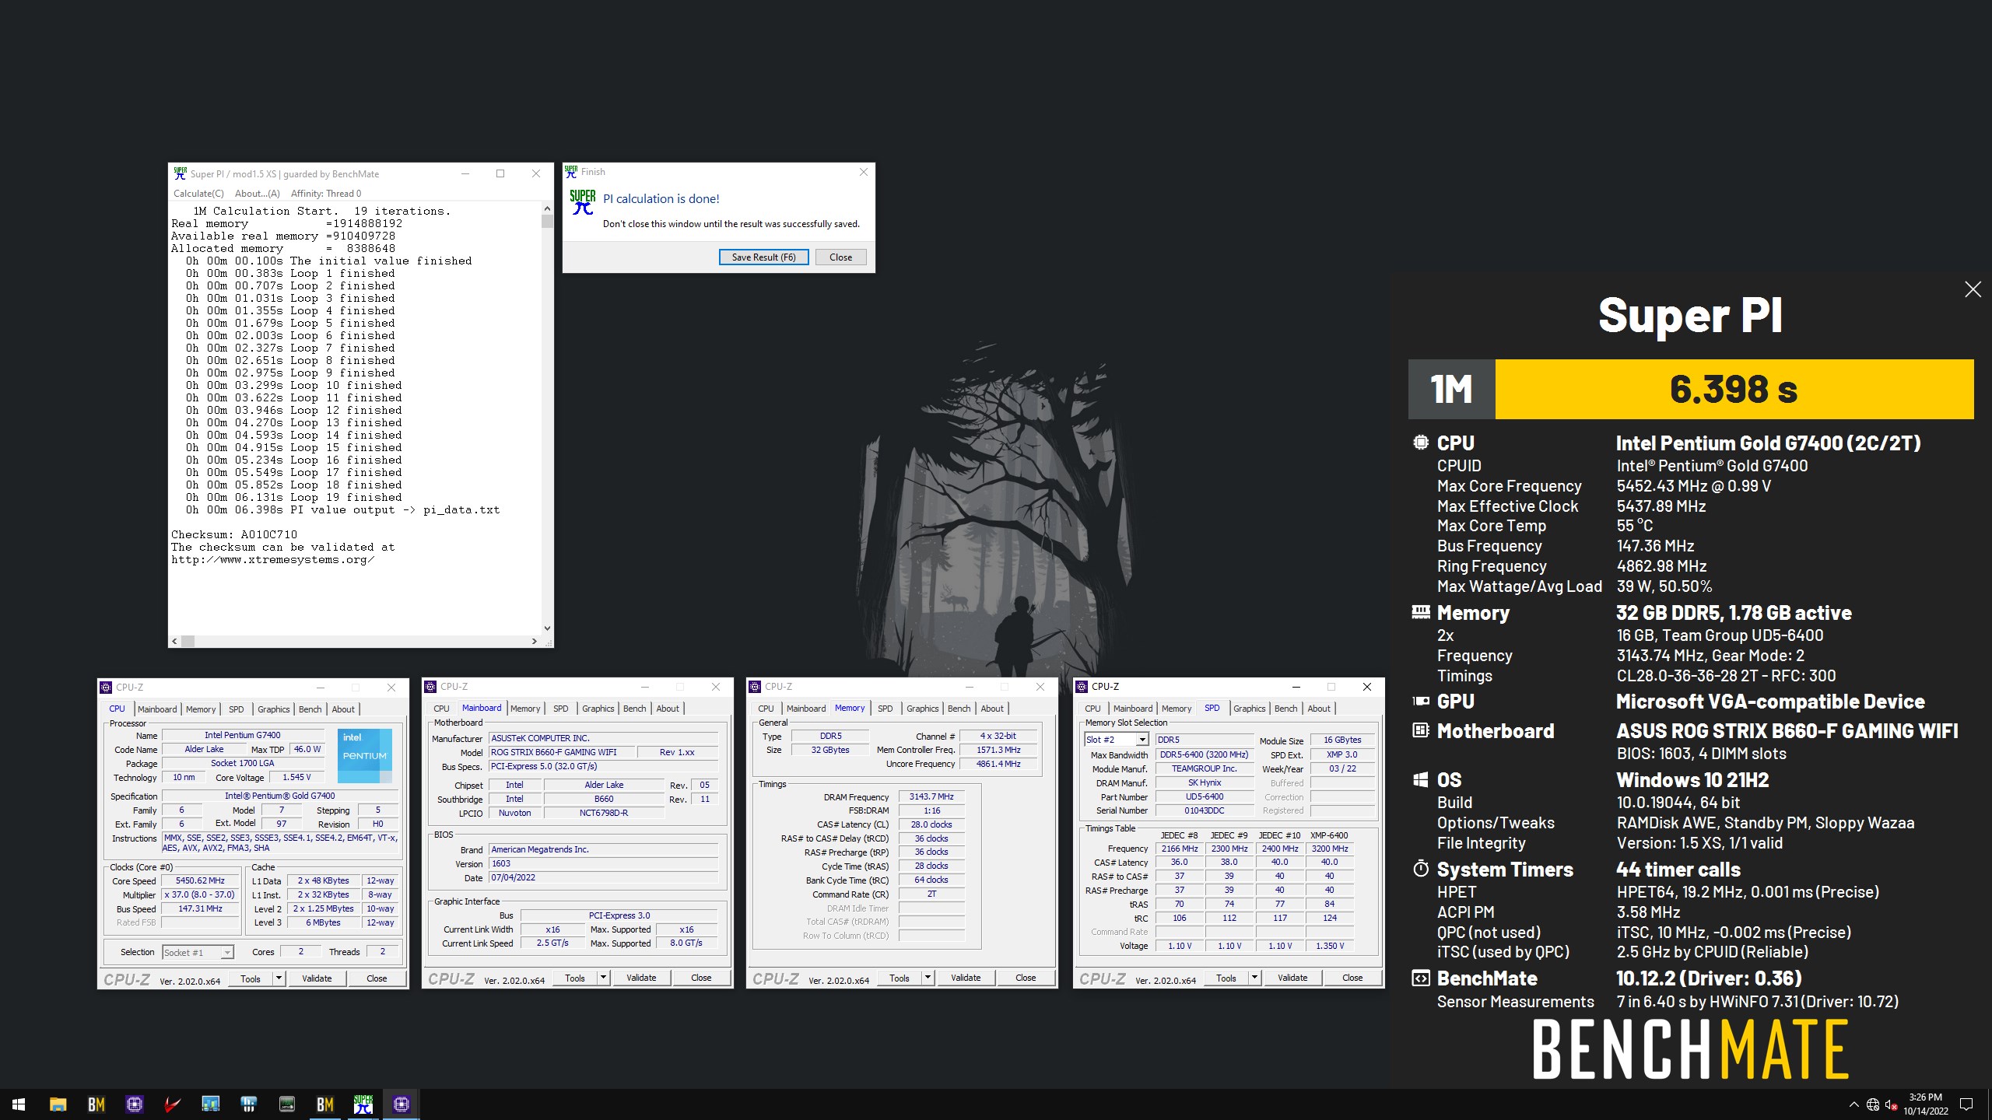Click the pinned CPU-Z icon beside the red checkmark icon
This screenshot has width=1992, height=1120.
pos(135,1104)
